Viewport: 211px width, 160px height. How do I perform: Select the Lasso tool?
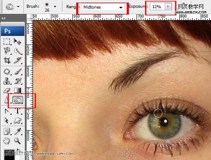click(x=6, y=51)
